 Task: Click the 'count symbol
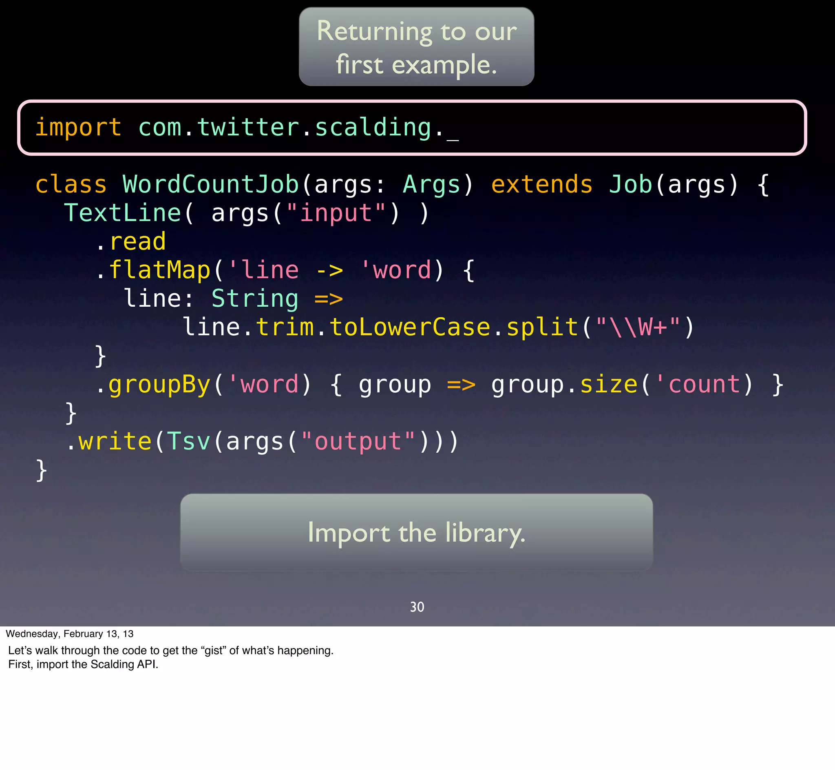tap(698, 384)
